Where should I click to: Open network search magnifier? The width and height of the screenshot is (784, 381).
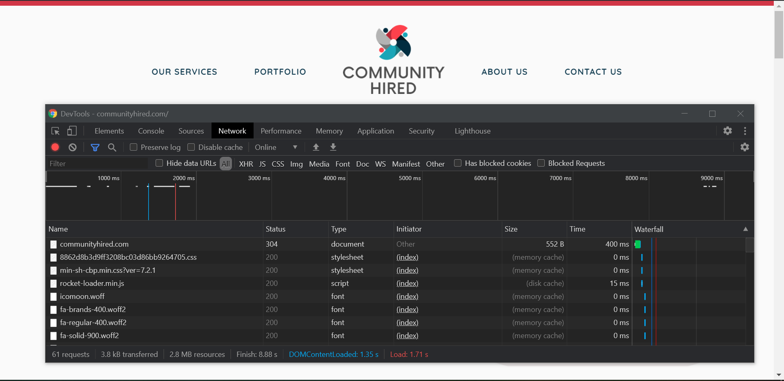pos(112,147)
